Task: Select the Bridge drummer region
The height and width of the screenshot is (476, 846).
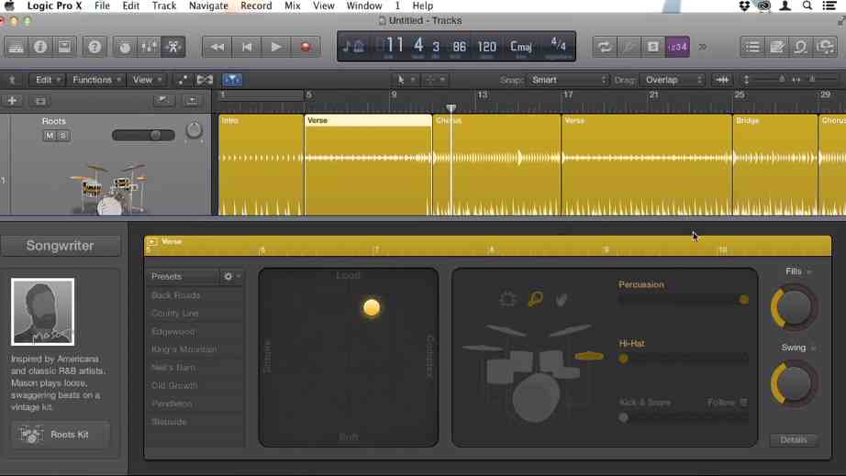Action: [774, 164]
